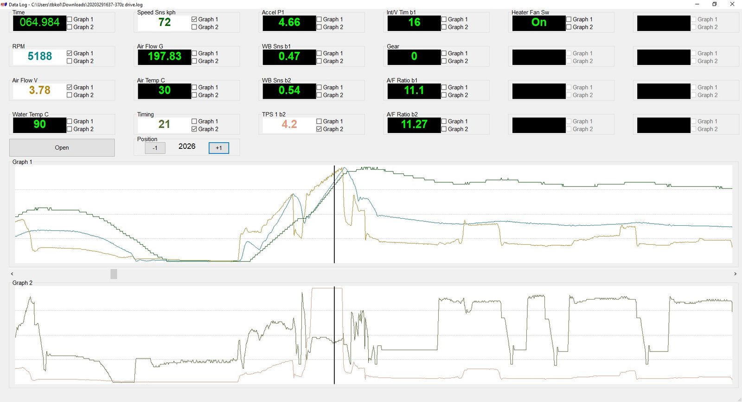Click the Data Log app icon in title bar
742x402 pixels.
4,4
